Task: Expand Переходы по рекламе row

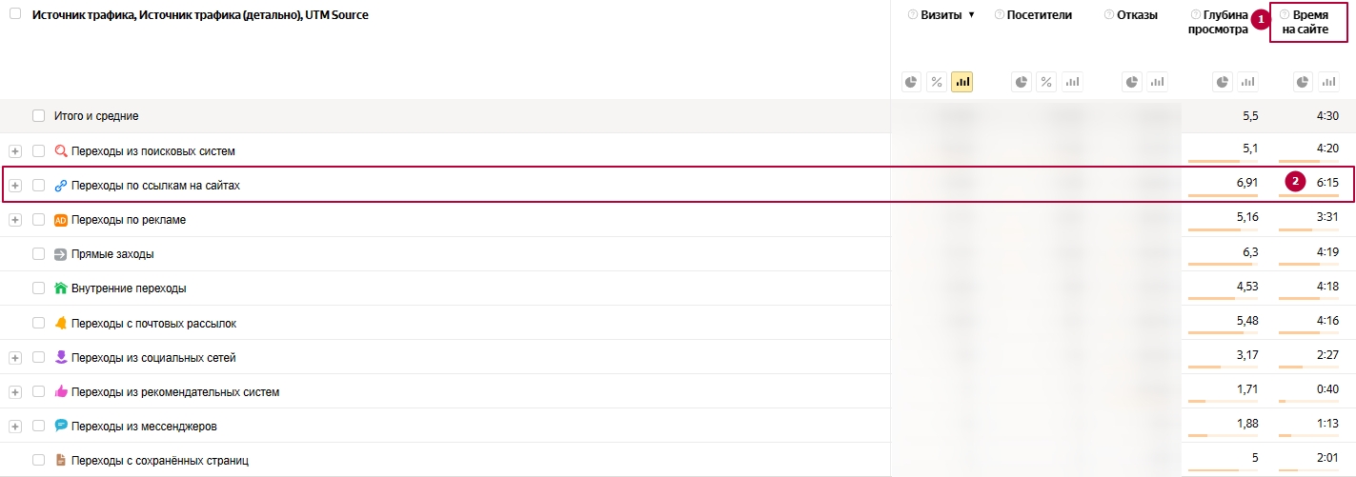Action: [15, 220]
